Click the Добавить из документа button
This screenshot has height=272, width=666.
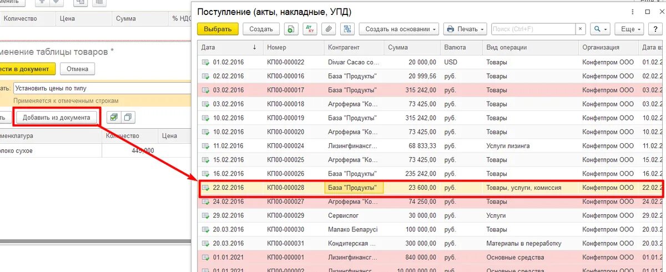tap(57, 118)
